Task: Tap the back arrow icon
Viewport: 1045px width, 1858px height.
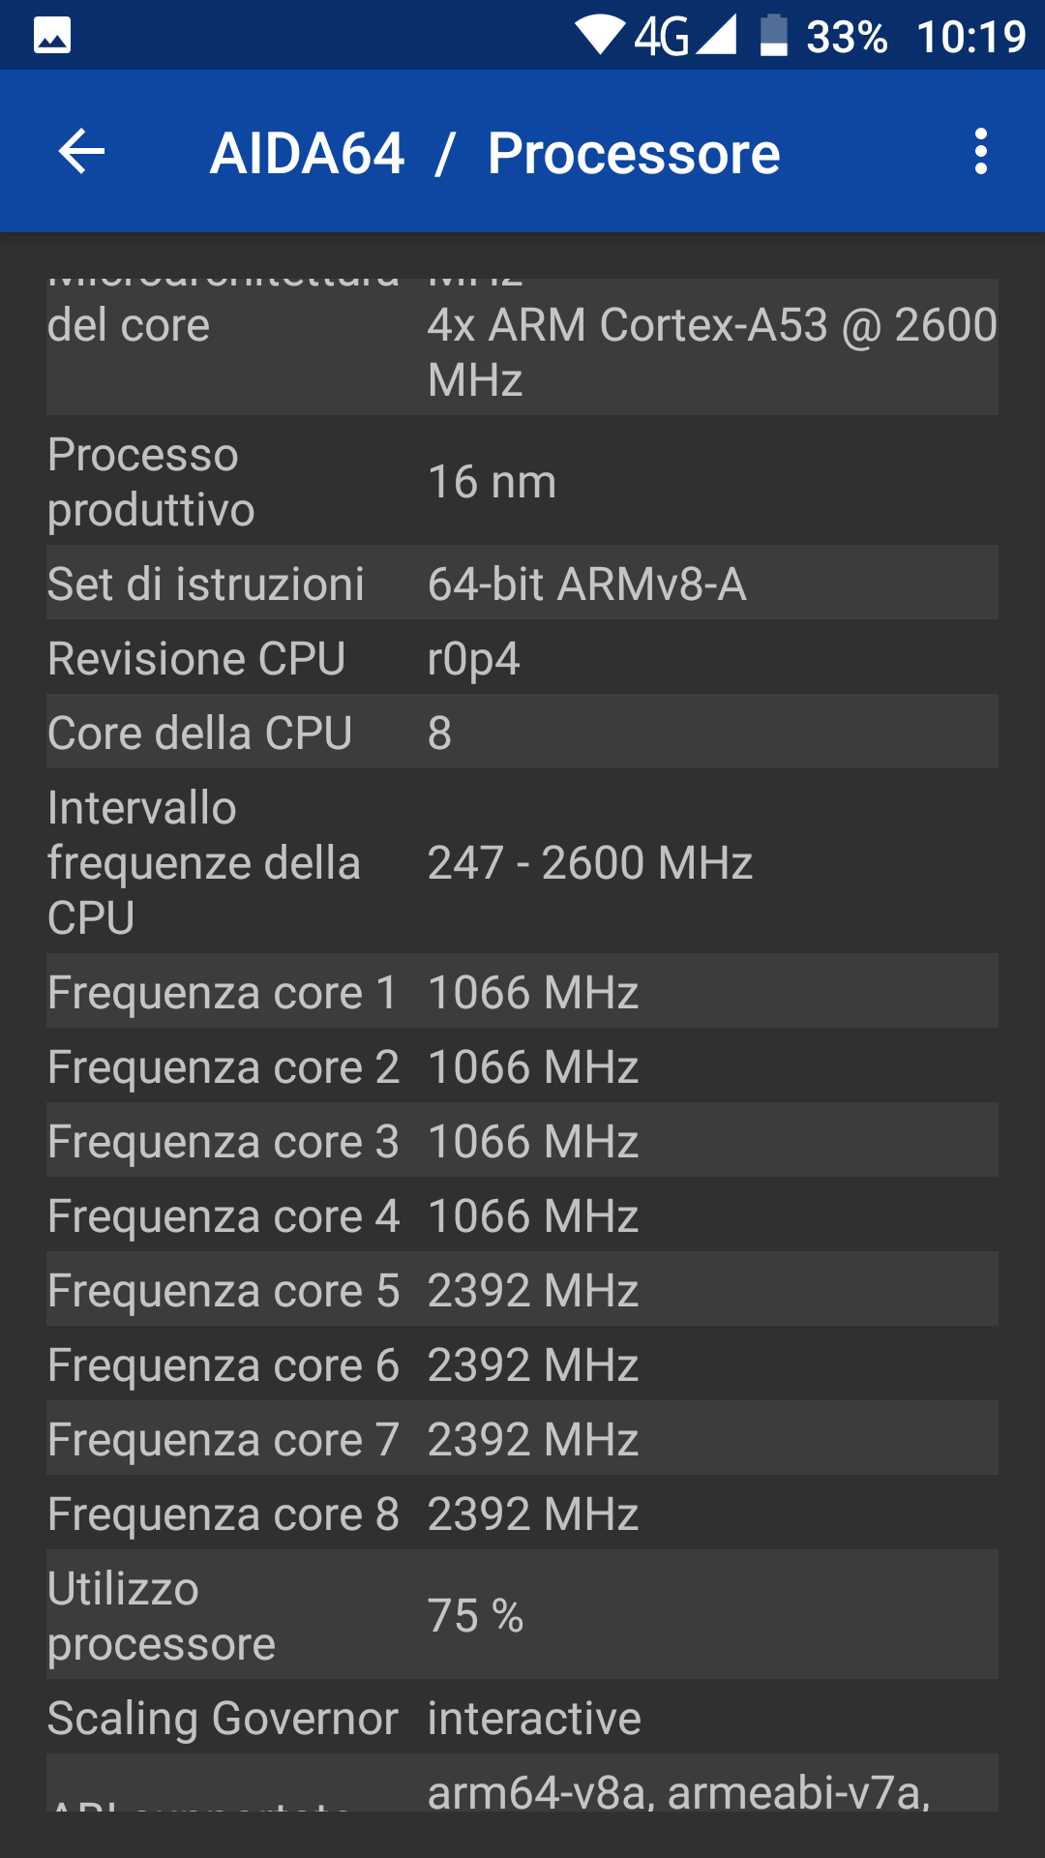Action: [x=79, y=152]
